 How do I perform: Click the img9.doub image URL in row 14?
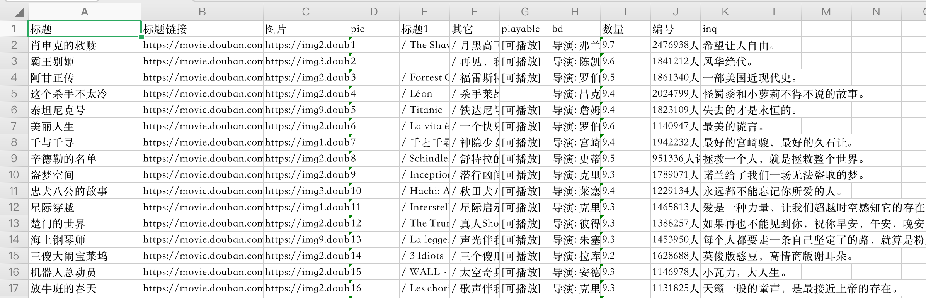[x=306, y=240]
